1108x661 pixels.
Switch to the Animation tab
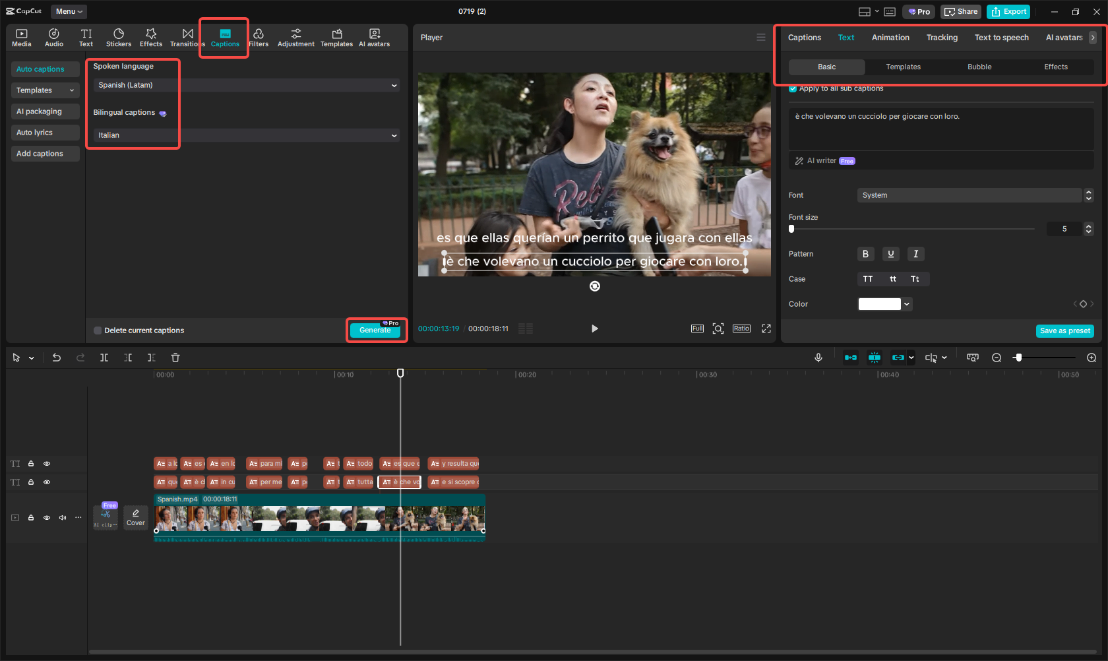pos(890,38)
